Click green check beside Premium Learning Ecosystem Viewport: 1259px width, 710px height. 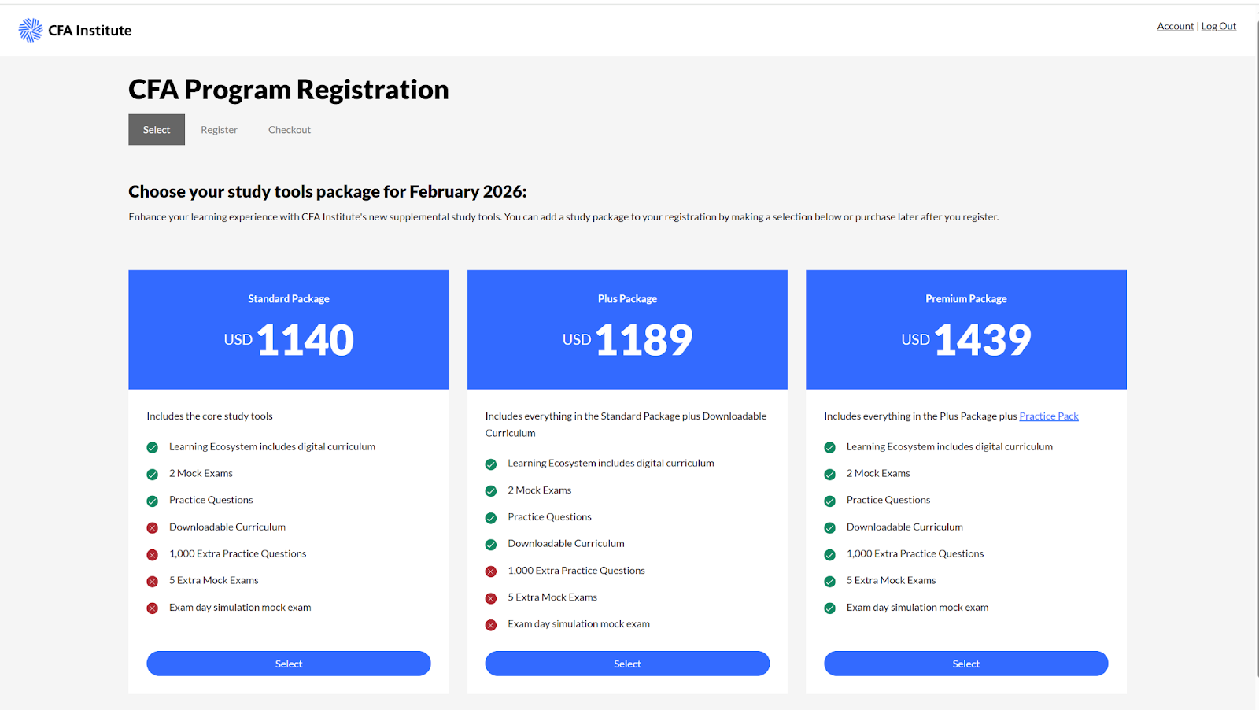(x=829, y=448)
